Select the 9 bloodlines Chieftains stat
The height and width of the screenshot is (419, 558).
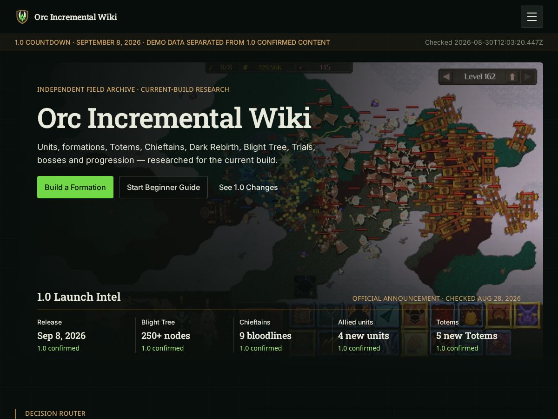pyautogui.click(x=266, y=336)
